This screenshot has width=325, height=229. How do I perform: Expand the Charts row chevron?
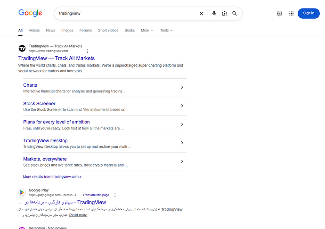pos(182,87)
